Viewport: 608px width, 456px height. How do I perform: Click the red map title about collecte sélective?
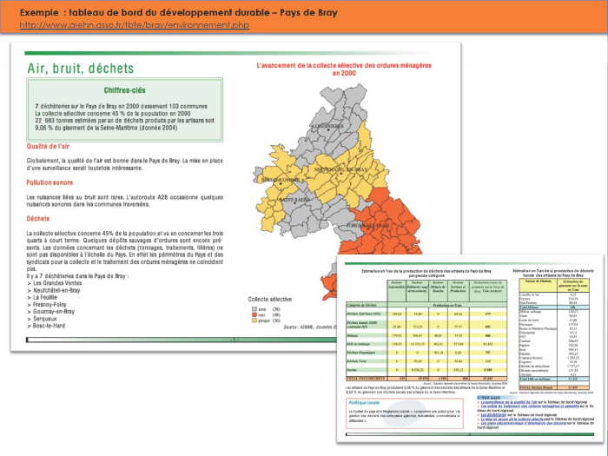coord(344,69)
